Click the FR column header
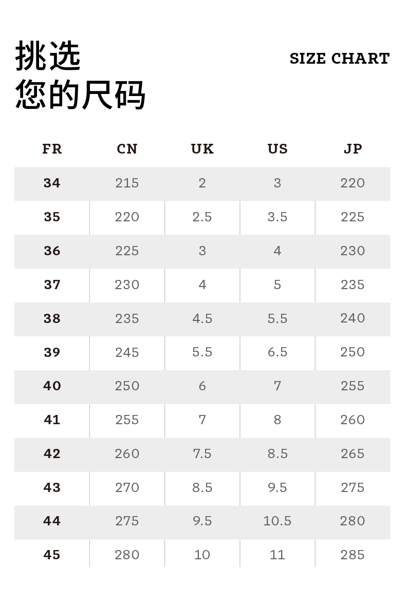 pos(52,149)
